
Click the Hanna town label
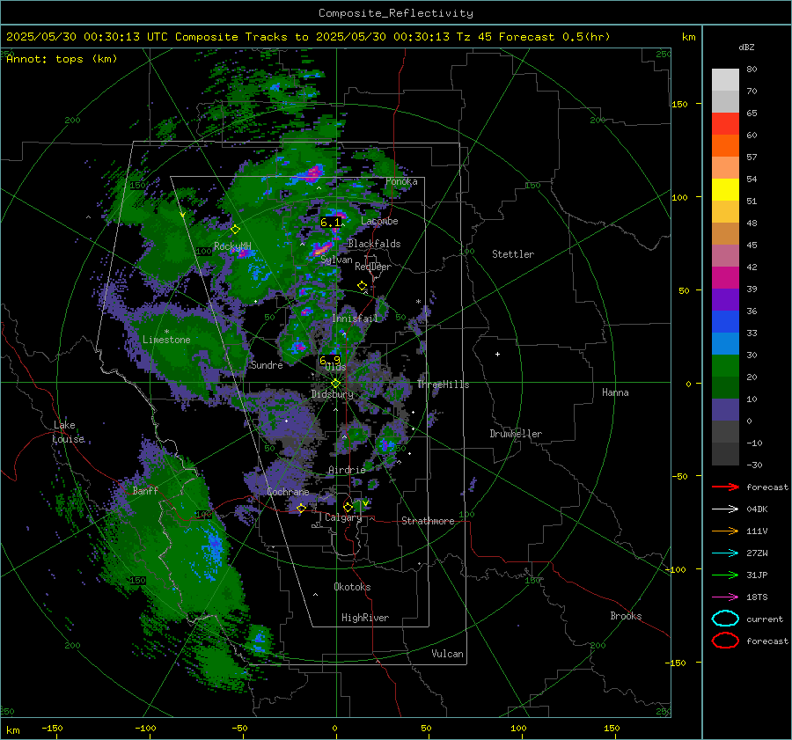(x=615, y=392)
